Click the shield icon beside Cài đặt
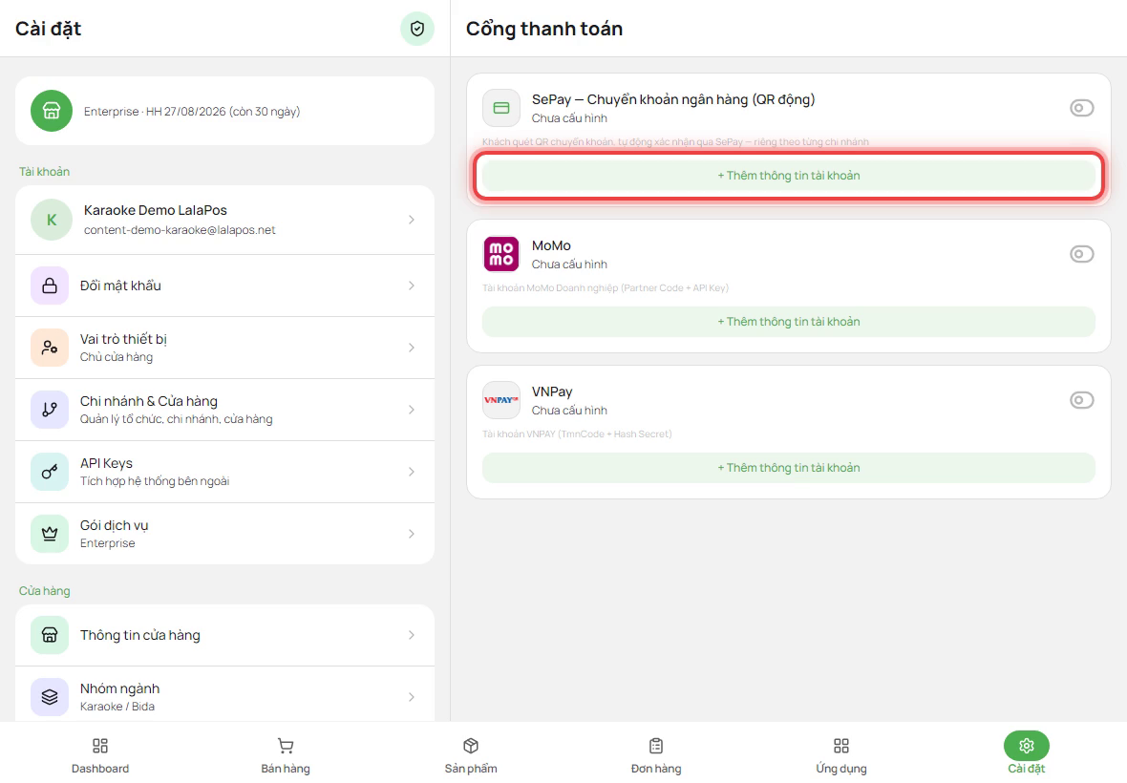The width and height of the screenshot is (1127, 783). pyautogui.click(x=416, y=29)
